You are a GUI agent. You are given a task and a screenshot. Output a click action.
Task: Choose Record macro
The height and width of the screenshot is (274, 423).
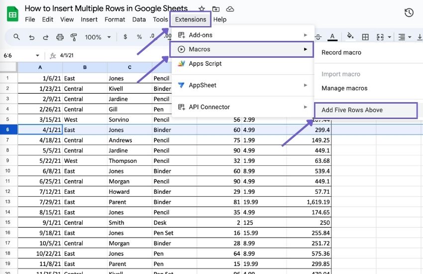341,52
